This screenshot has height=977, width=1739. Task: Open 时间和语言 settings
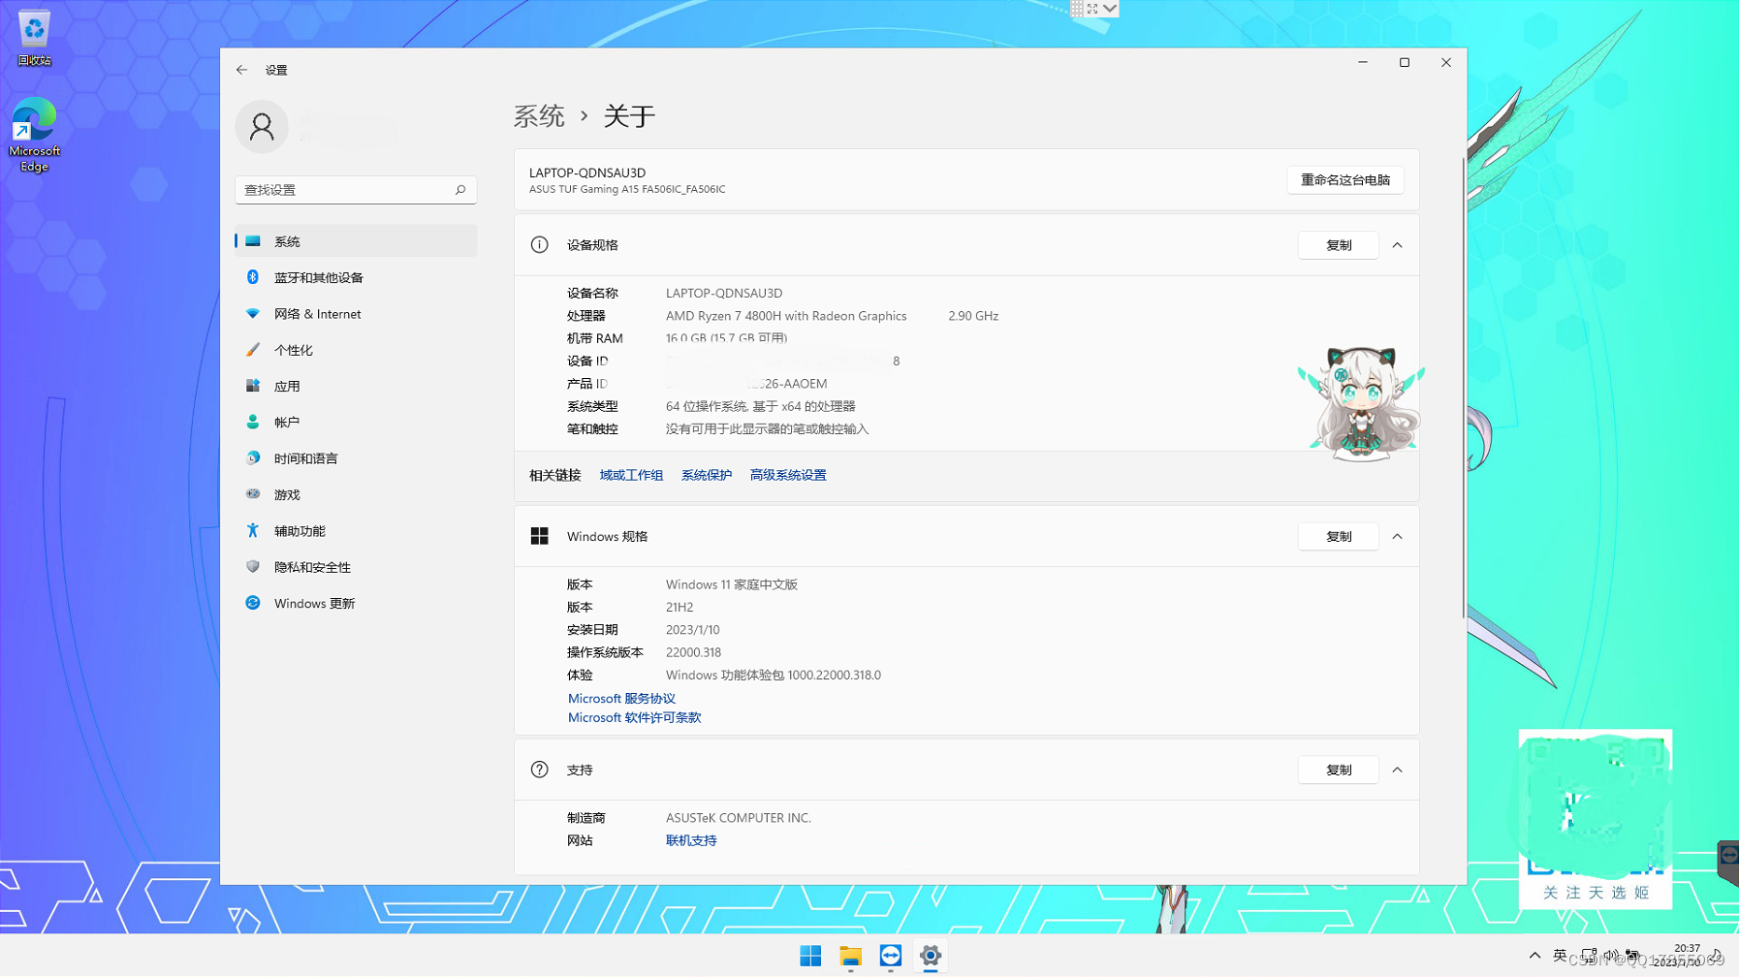pos(356,458)
